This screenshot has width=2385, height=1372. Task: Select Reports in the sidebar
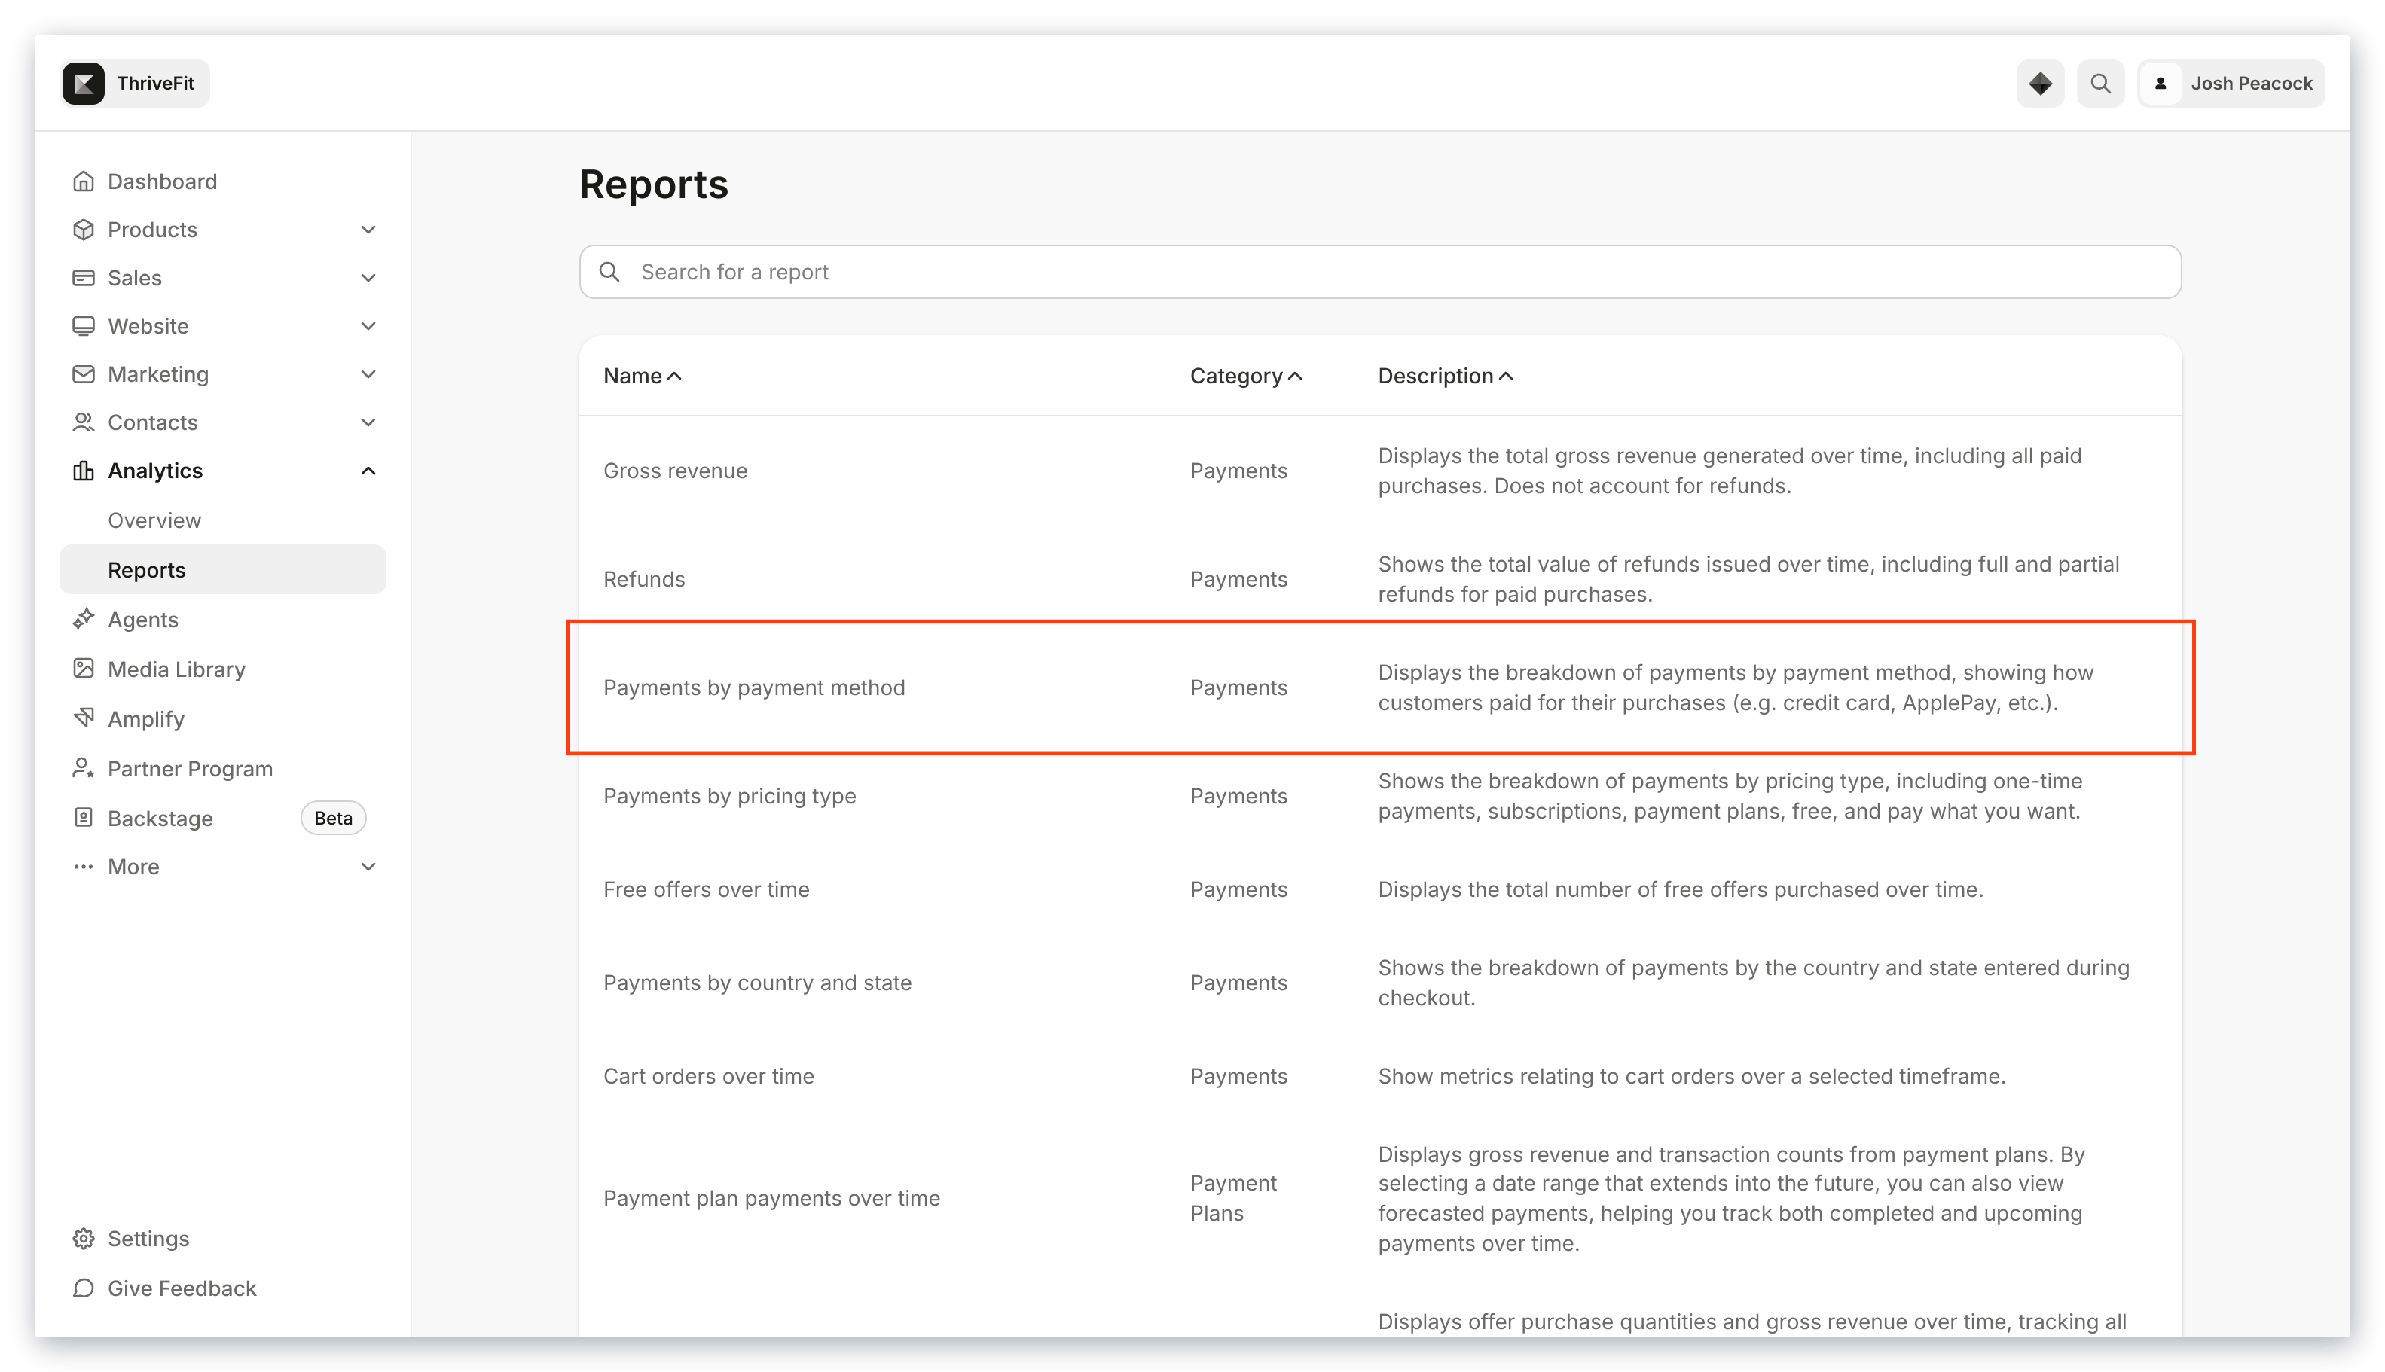point(222,569)
